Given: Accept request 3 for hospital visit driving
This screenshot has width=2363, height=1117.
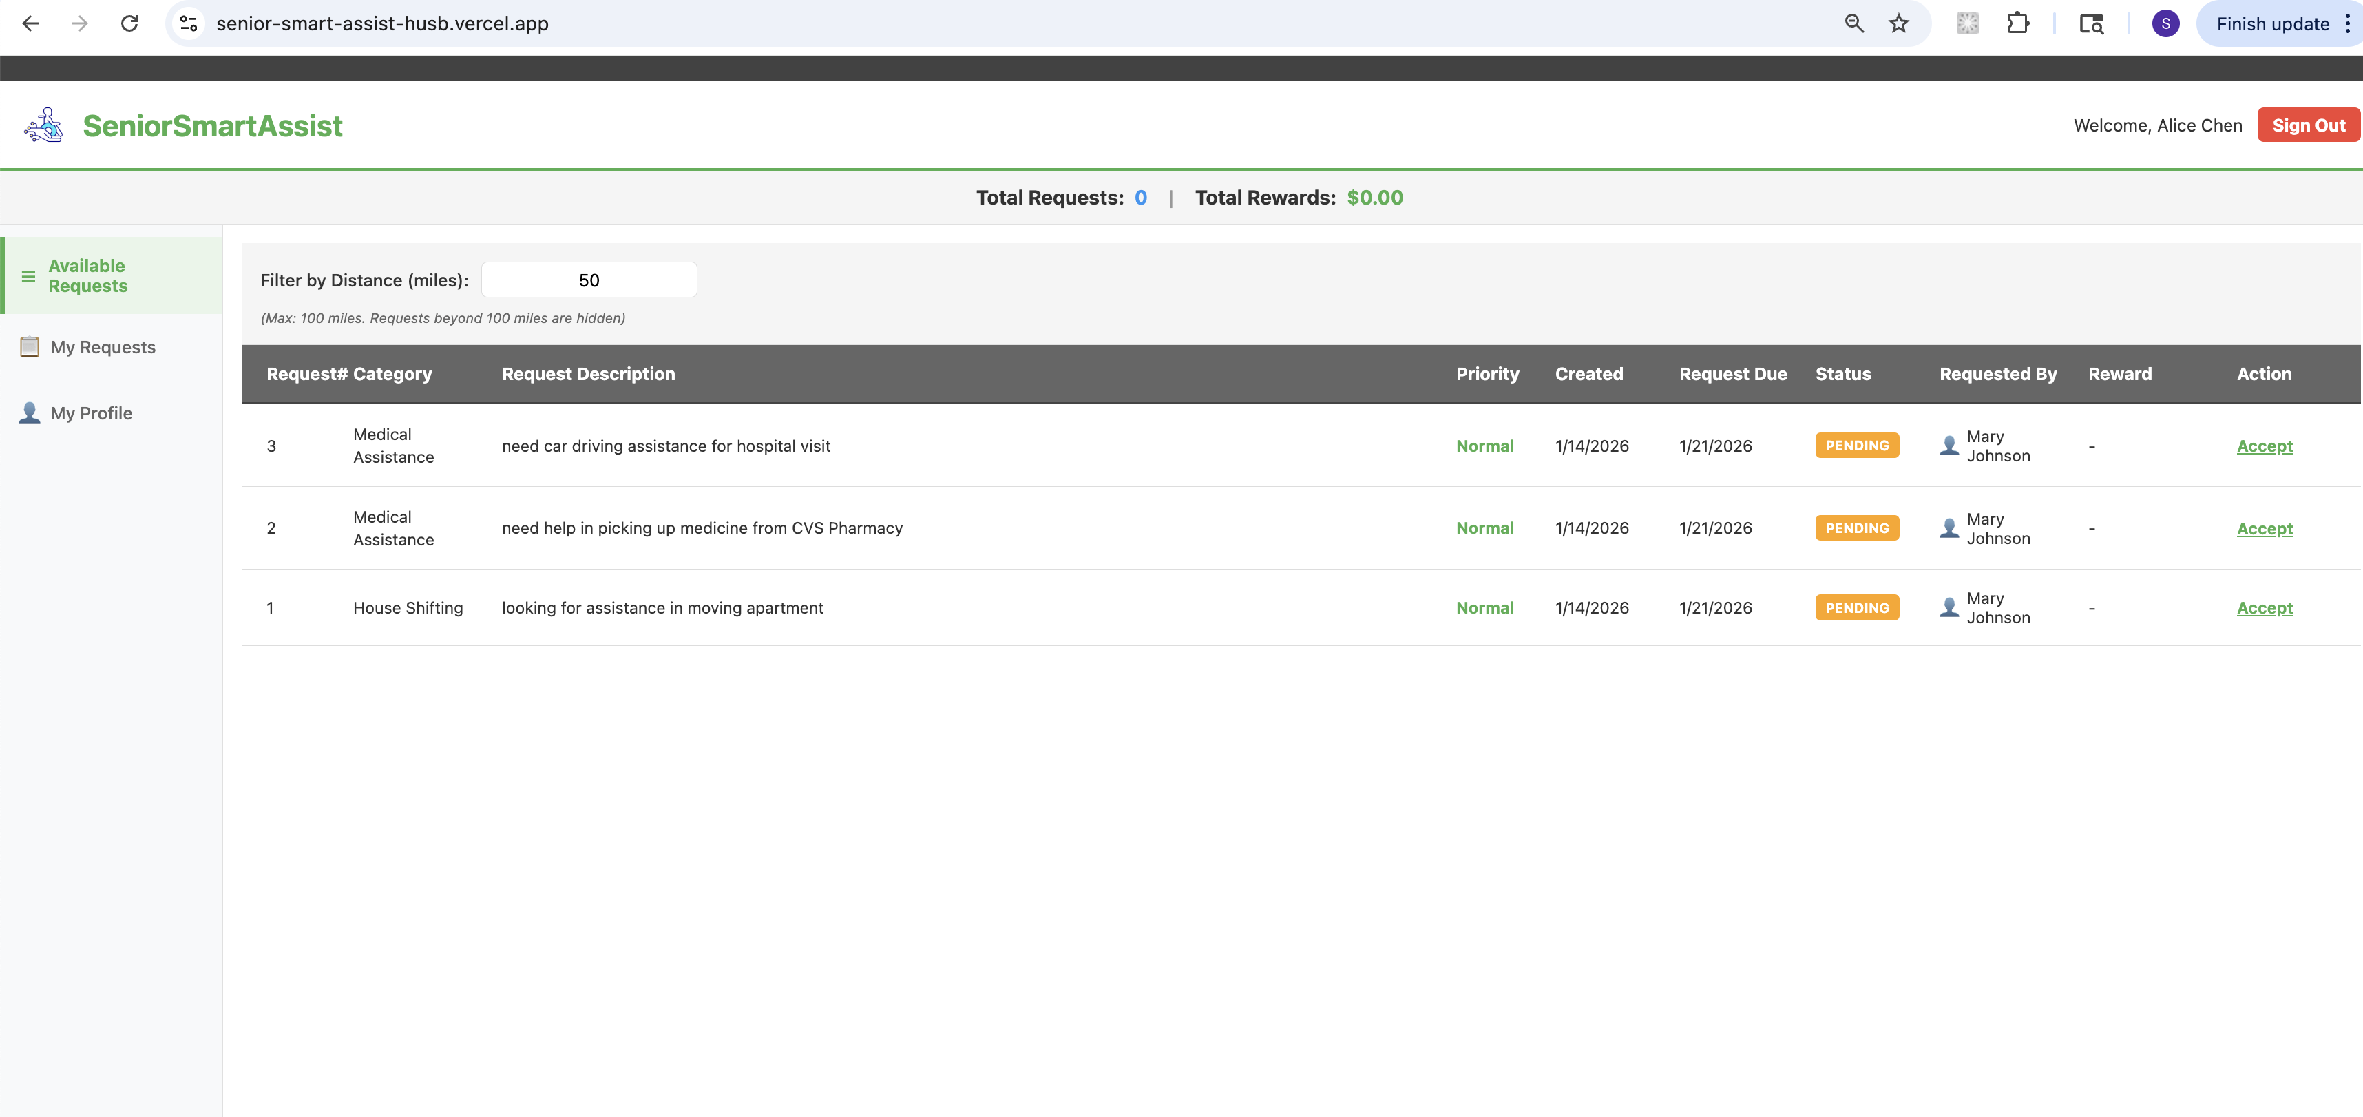Looking at the screenshot, I should [2264, 446].
